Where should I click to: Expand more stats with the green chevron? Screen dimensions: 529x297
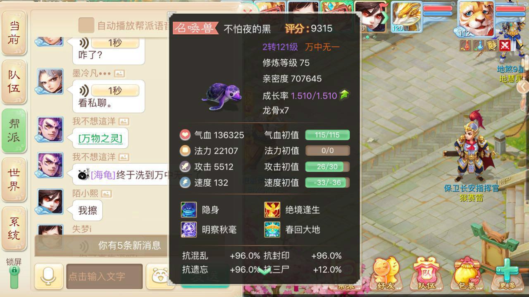(264, 271)
